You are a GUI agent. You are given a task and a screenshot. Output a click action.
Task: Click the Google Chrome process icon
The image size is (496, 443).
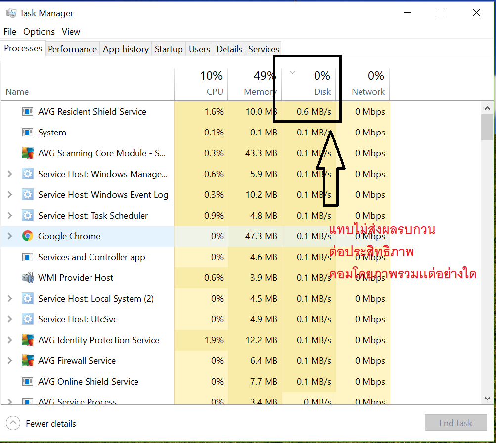tap(28, 236)
